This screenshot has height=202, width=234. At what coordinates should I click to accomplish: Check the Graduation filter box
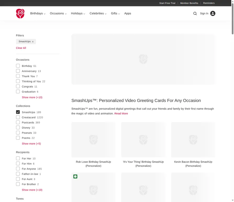point(18,92)
